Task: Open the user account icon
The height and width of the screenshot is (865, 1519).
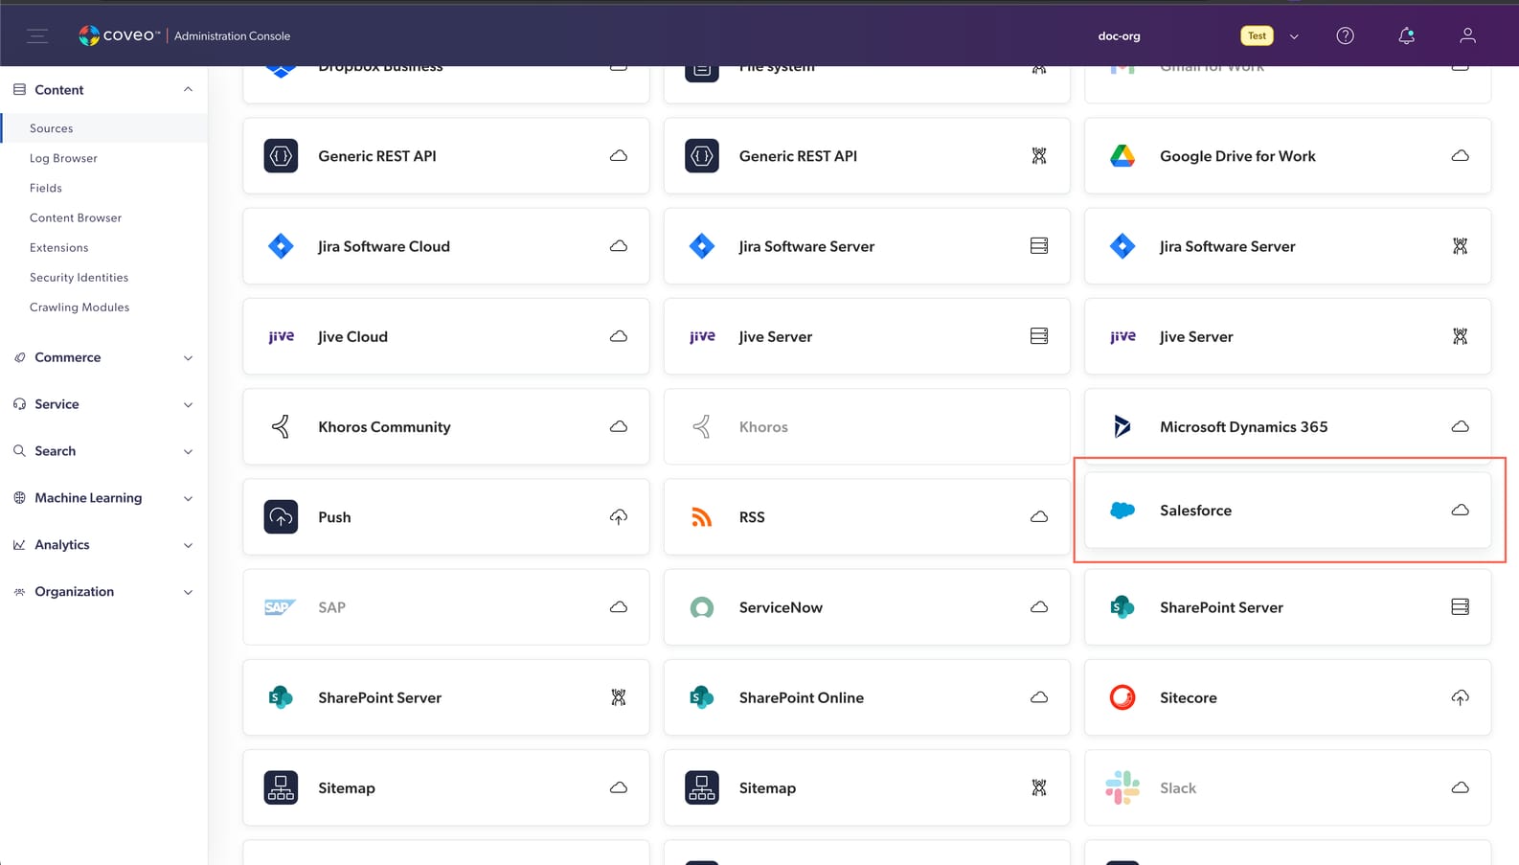Action: [1467, 35]
